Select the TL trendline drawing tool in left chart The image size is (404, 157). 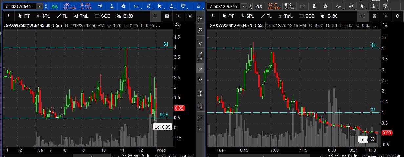tap(62, 16)
